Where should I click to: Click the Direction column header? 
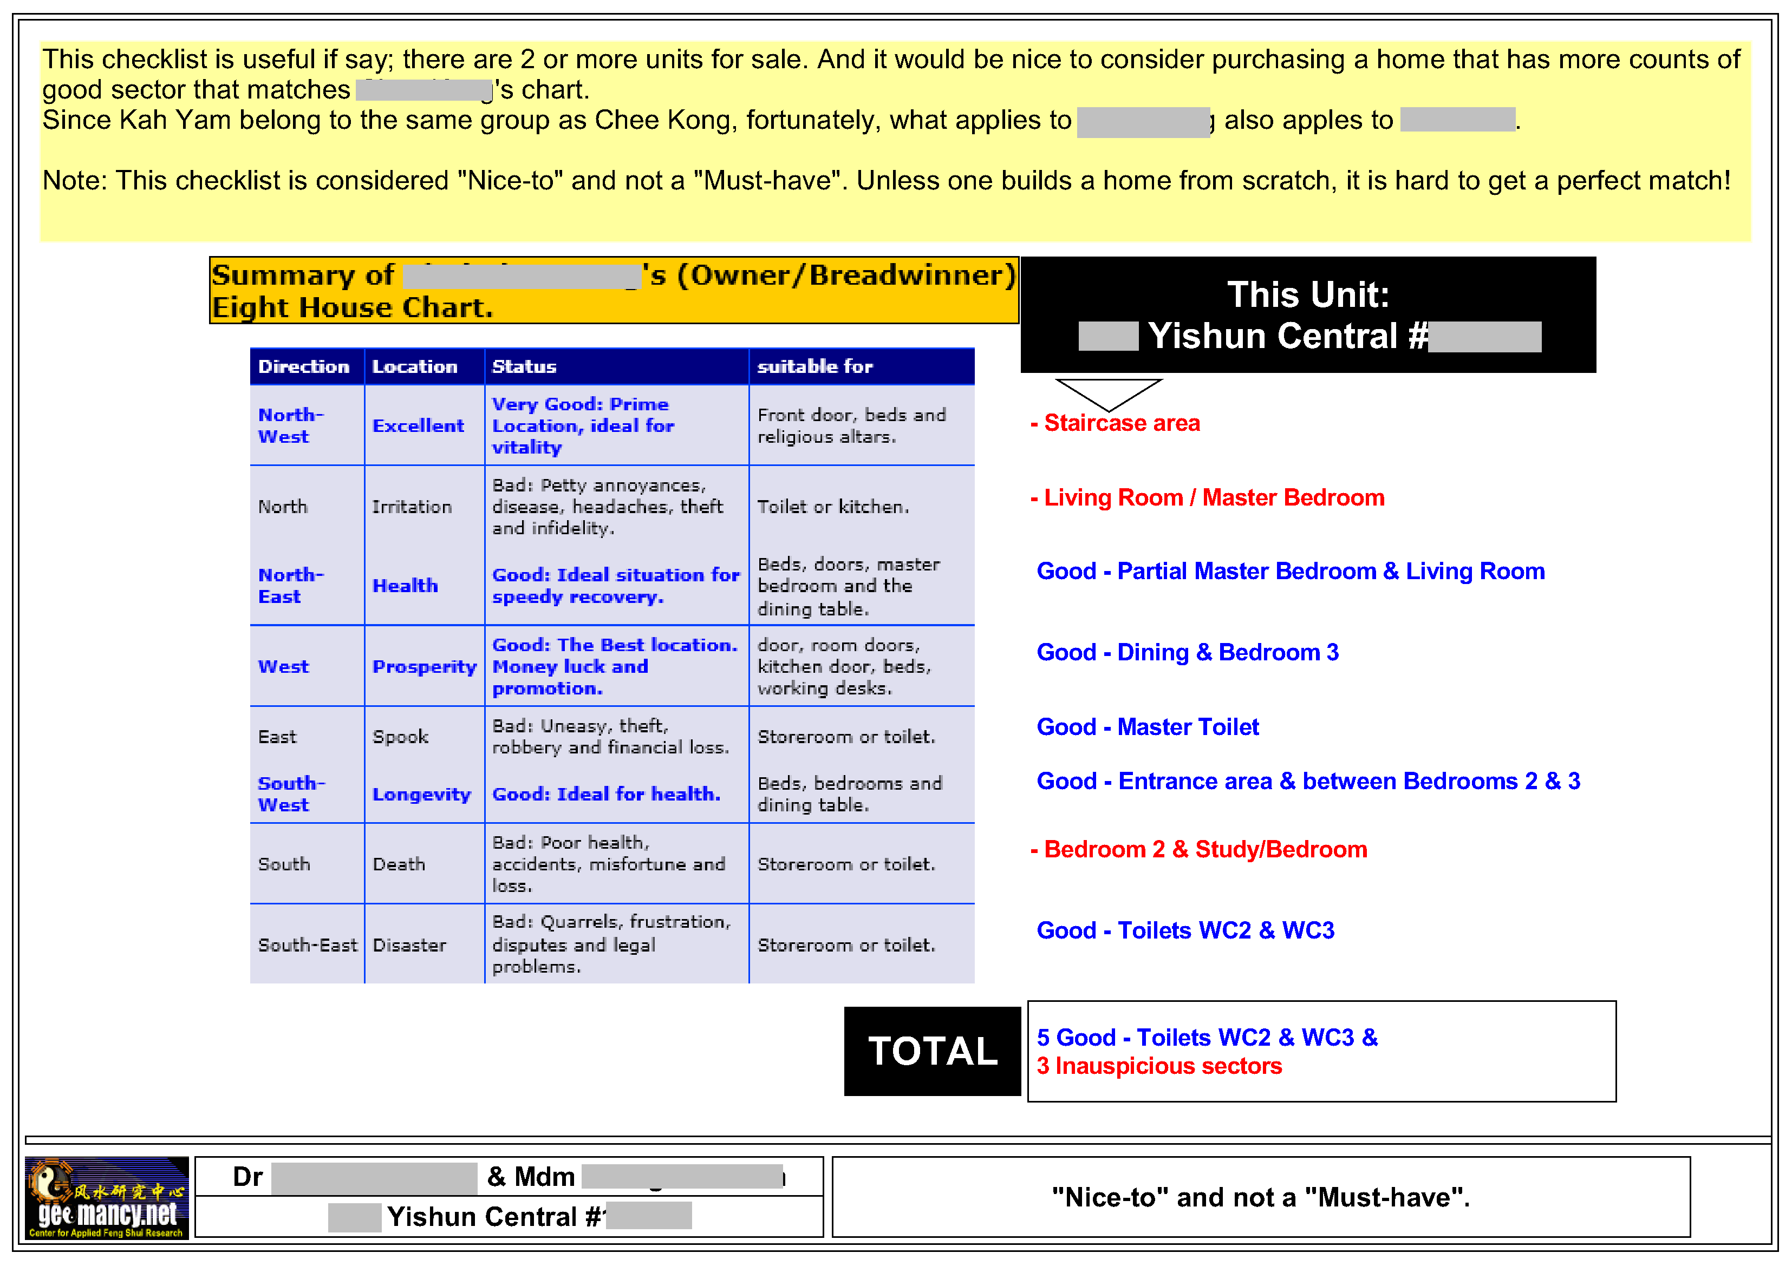tap(304, 366)
